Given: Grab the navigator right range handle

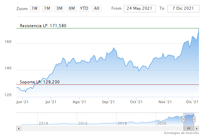Looking at the screenshot, I should pos(194,119).
